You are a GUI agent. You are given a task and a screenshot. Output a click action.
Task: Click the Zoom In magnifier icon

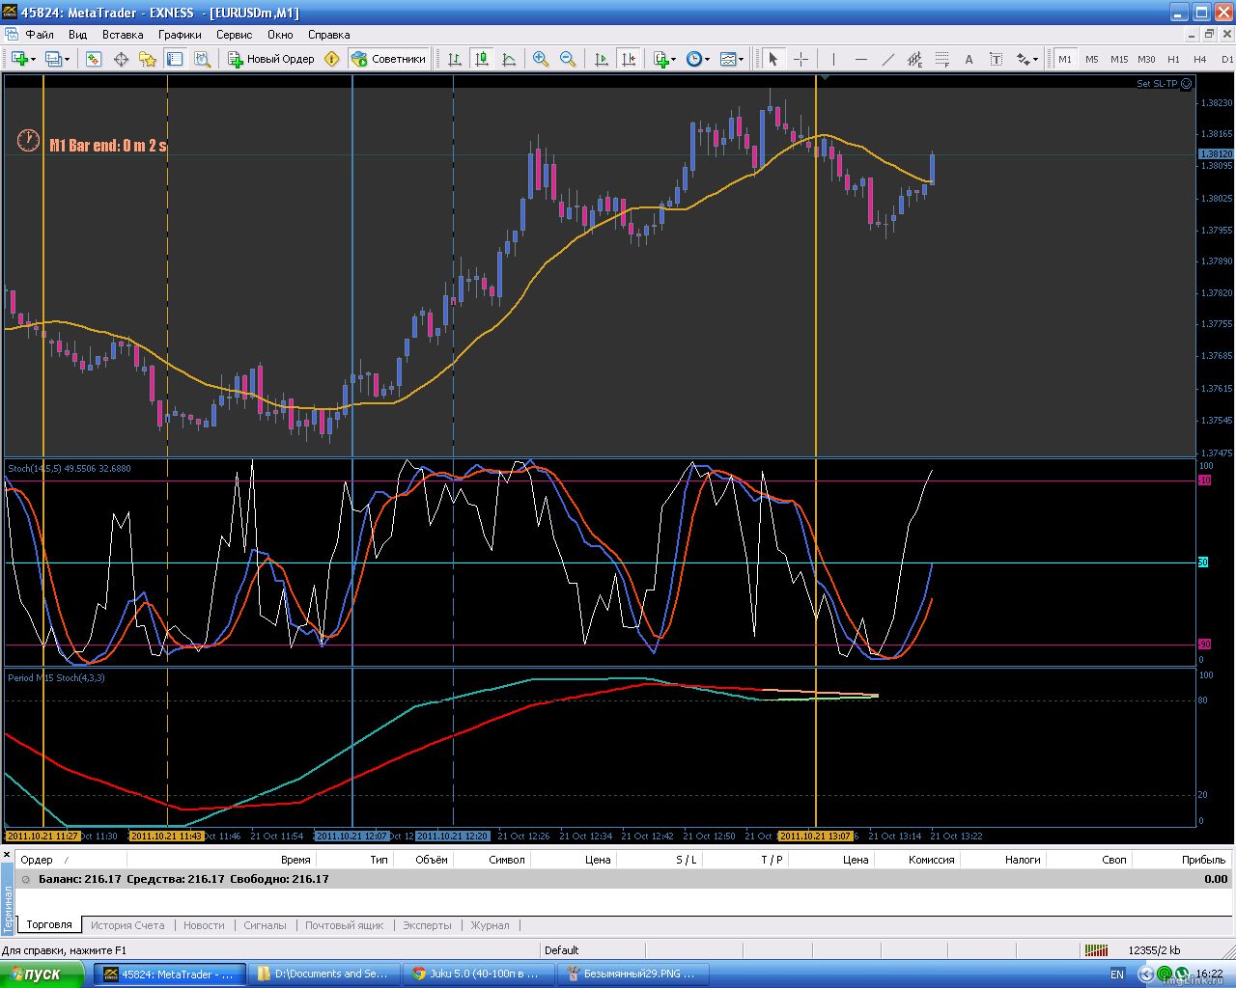541,59
